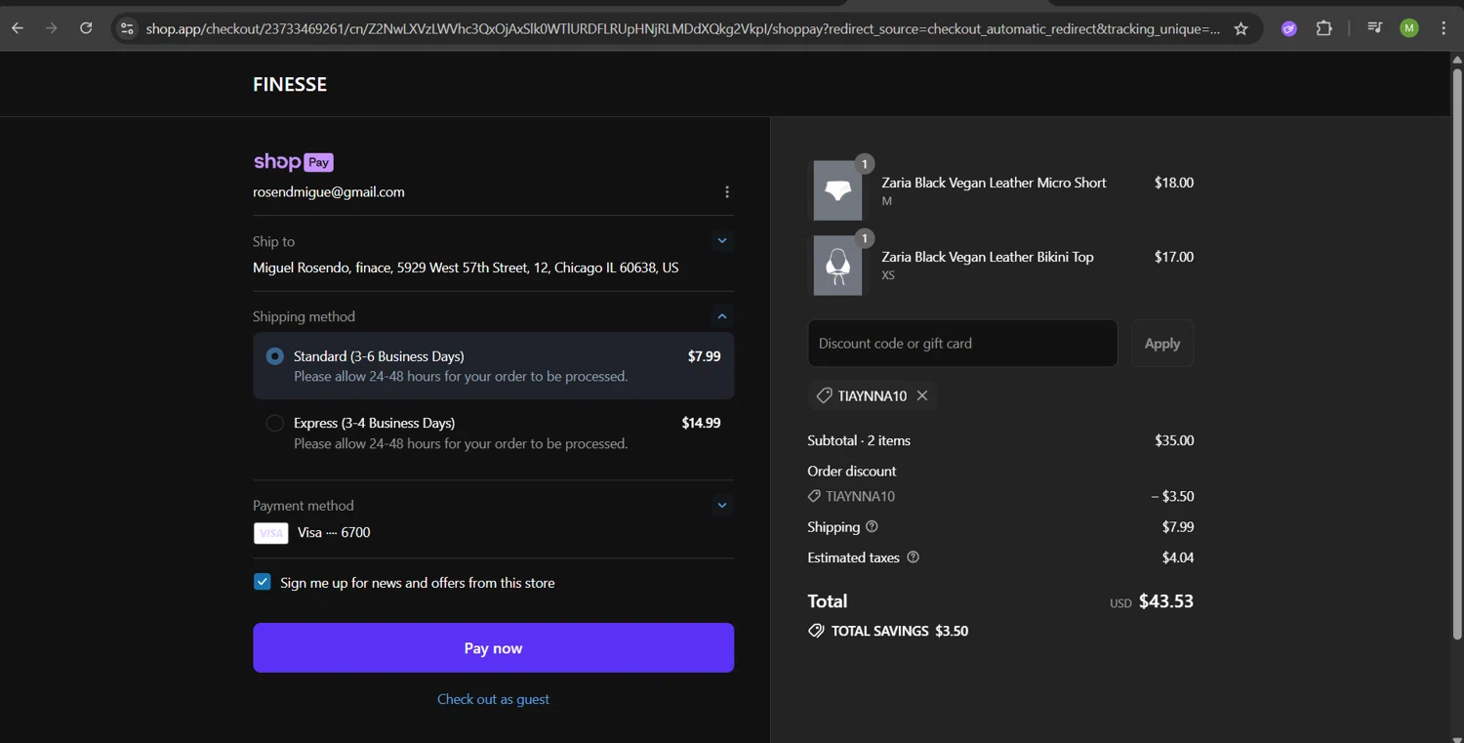The height and width of the screenshot is (743, 1464).
Task: Uncheck Sign me up for news and offers
Action: click(263, 582)
